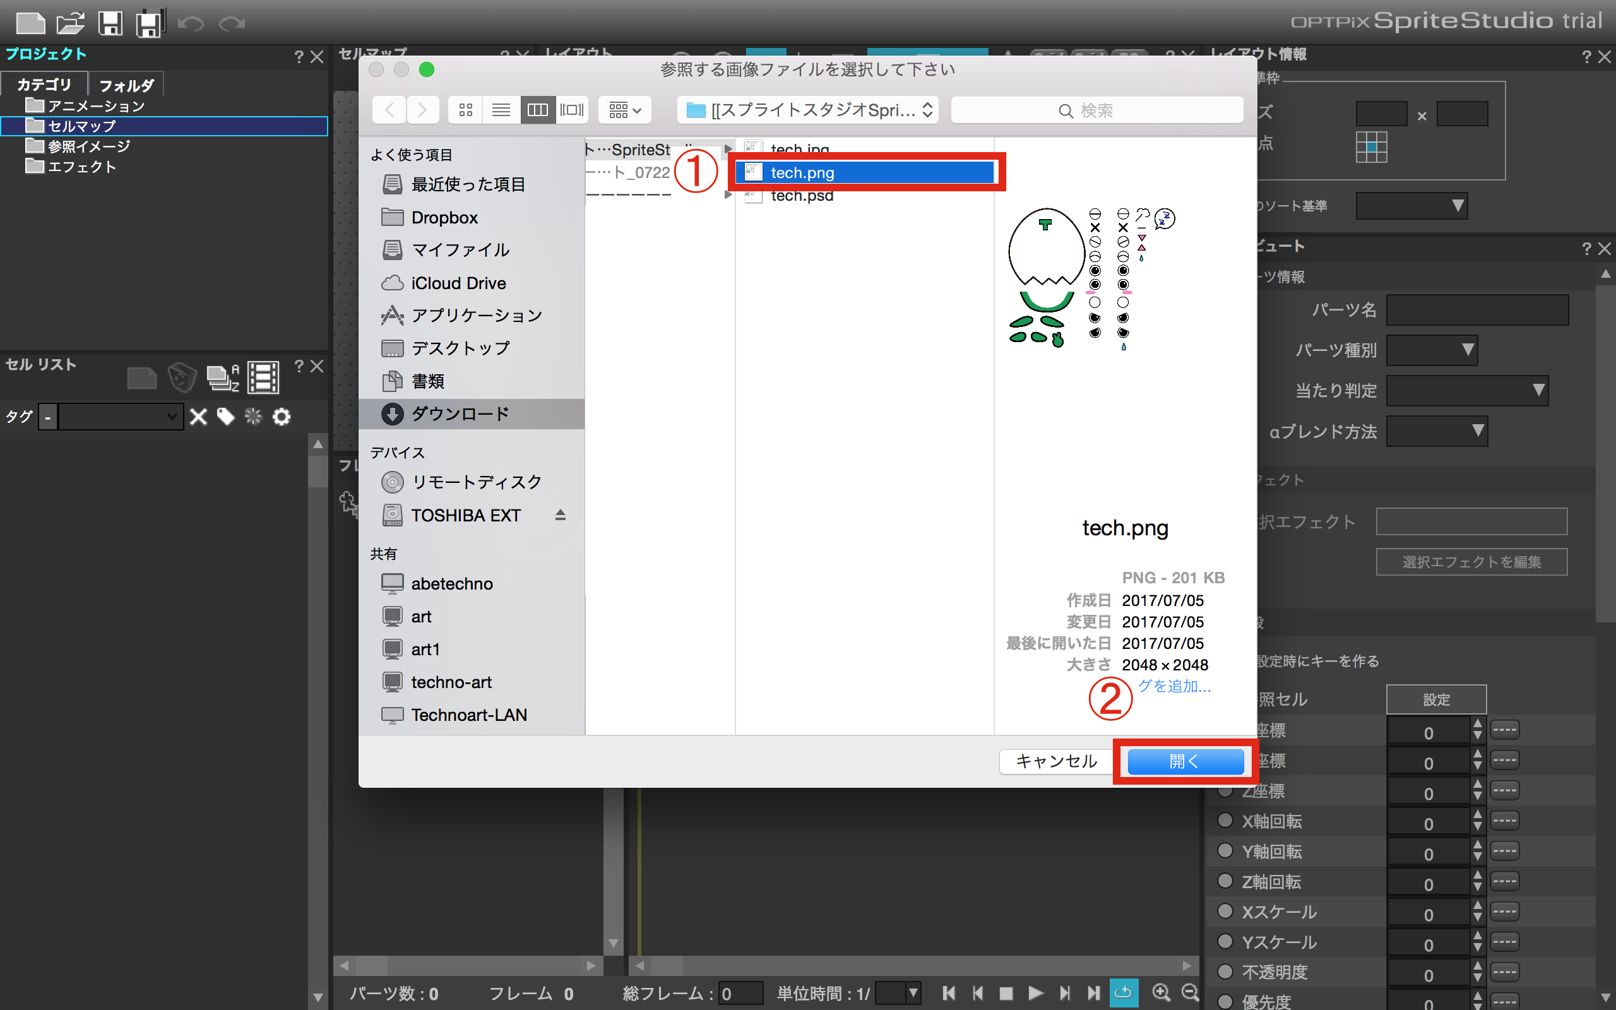Open the folder path dropdown in dialog
The width and height of the screenshot is (1616, 1010).
[808, 110]
